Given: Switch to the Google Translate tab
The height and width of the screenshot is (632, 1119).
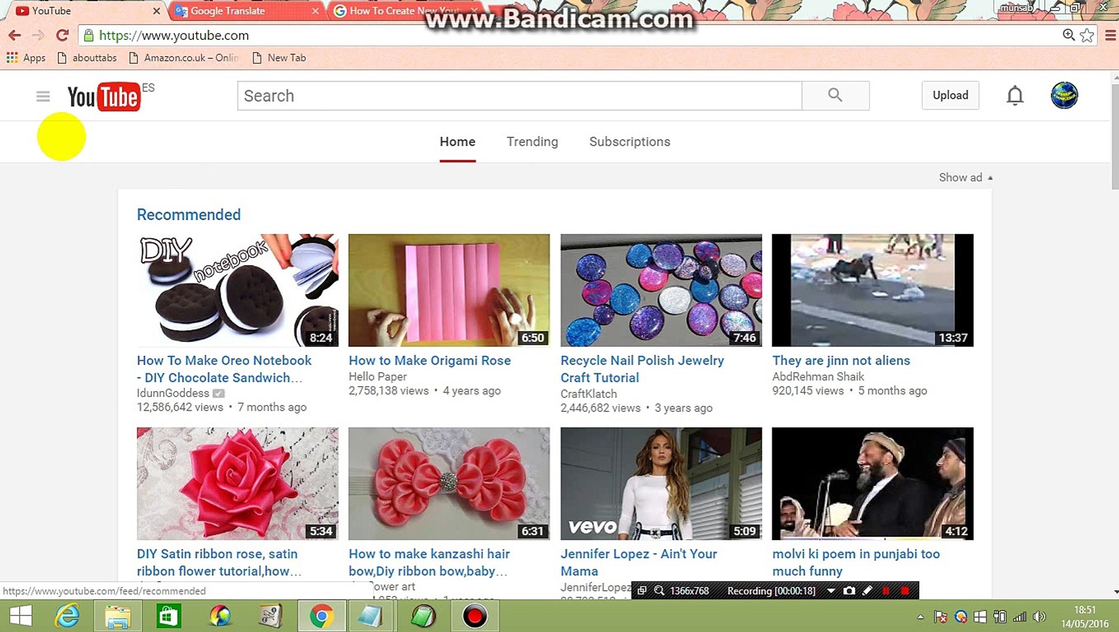Looking at the screenshot, I should pos(247,11).
